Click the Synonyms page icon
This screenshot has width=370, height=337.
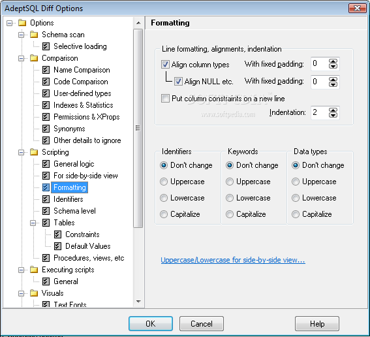point(46,129)
